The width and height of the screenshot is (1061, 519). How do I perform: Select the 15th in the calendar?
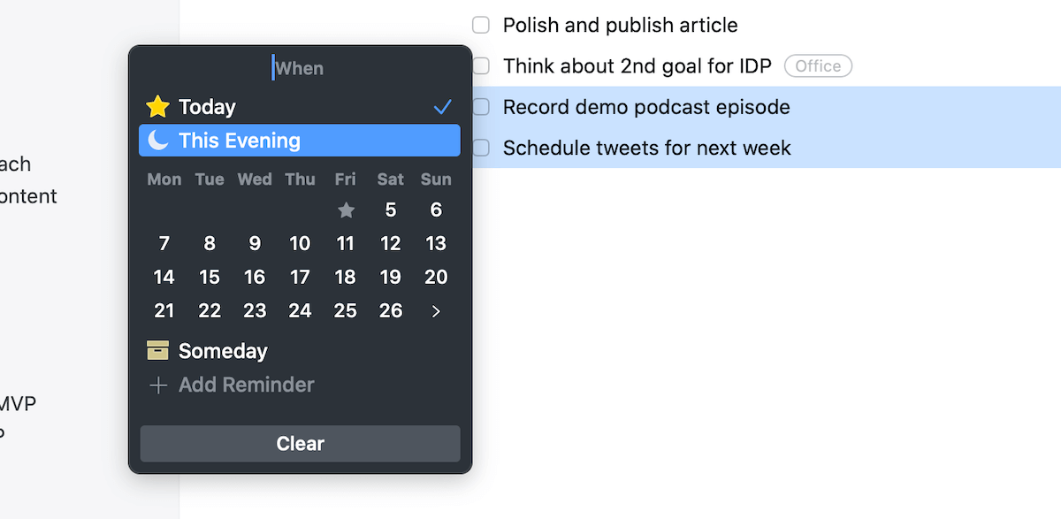pos(209,277)
